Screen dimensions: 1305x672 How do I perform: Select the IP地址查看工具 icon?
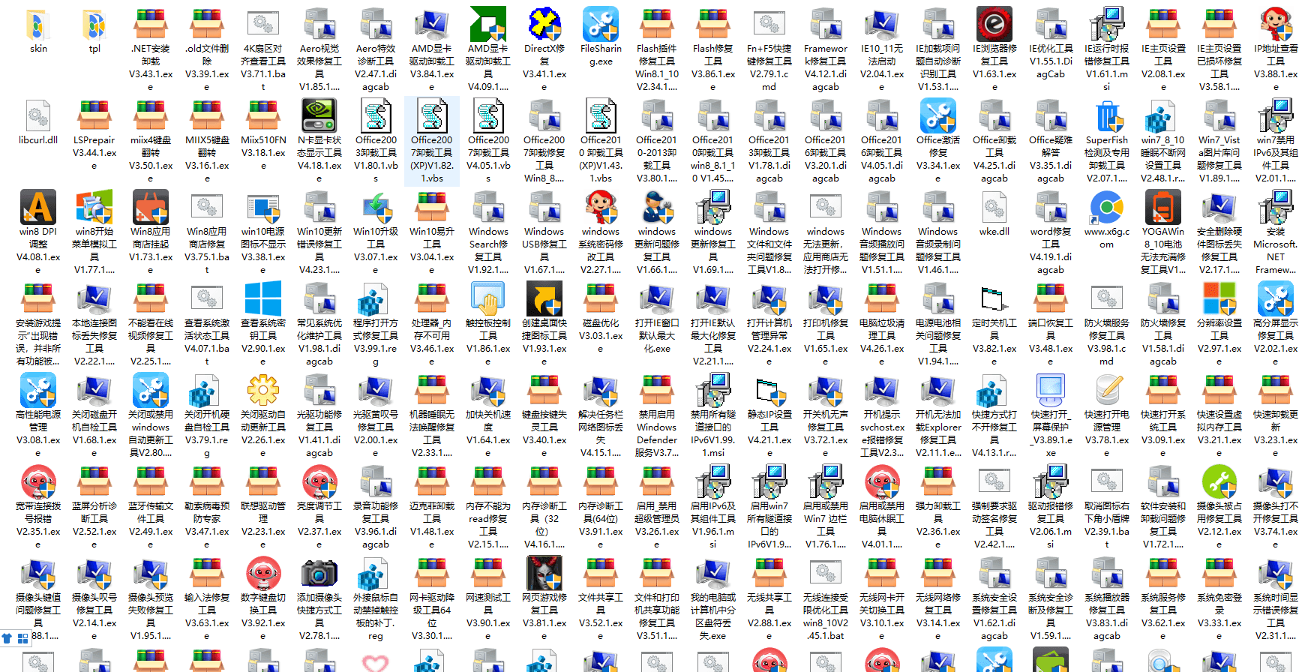point(1276,25)
